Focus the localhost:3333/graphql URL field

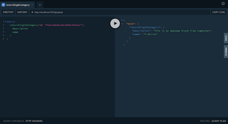coord(120,12)
